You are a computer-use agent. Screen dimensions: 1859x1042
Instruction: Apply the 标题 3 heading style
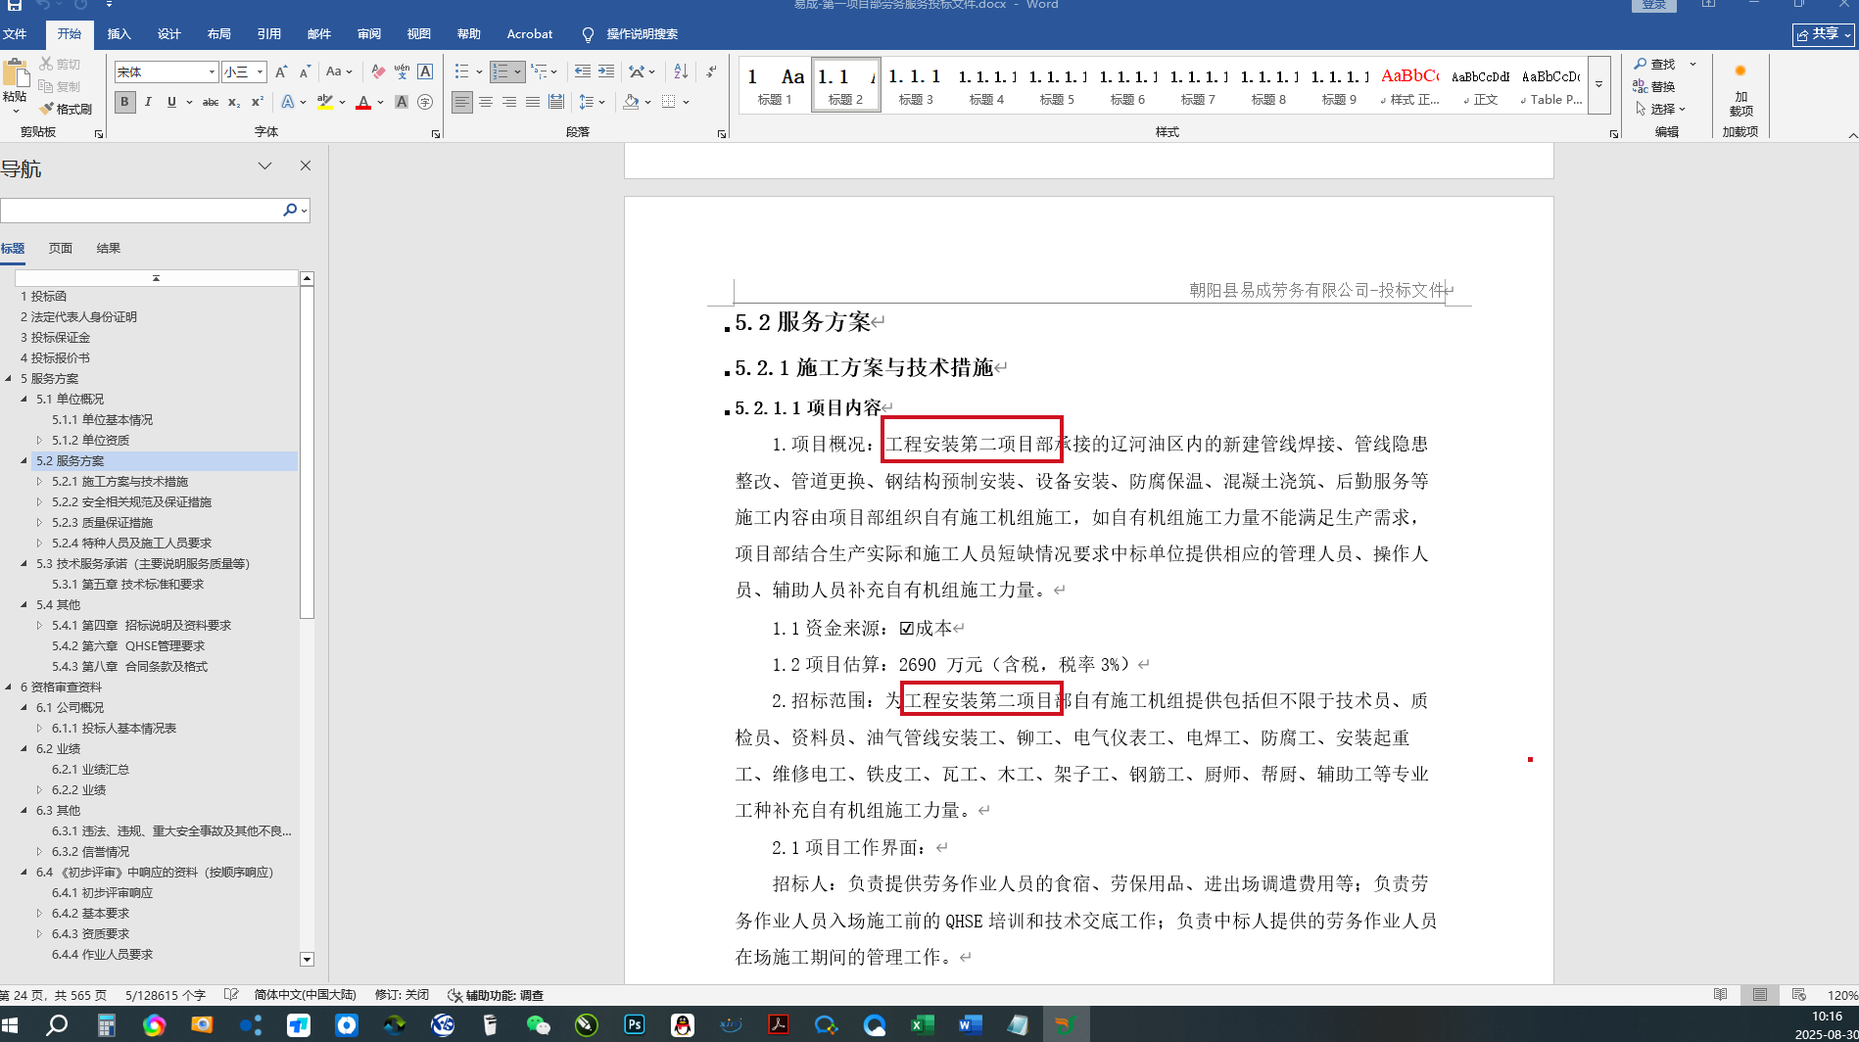916,85
